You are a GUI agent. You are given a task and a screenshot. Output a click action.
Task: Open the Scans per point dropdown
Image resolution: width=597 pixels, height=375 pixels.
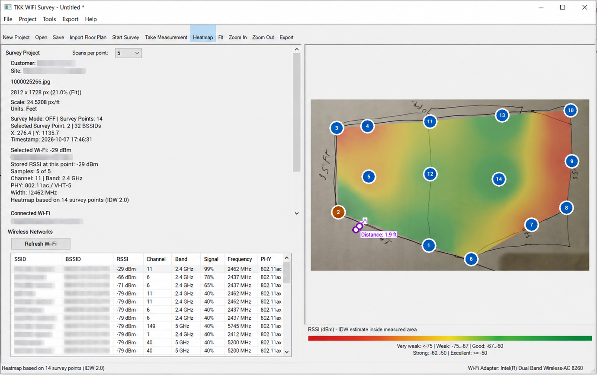pyautogui.click(x=128, y=53)
